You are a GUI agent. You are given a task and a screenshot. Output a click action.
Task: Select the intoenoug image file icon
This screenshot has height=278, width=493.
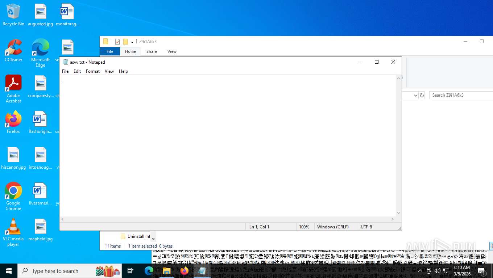tap(41, 159)
